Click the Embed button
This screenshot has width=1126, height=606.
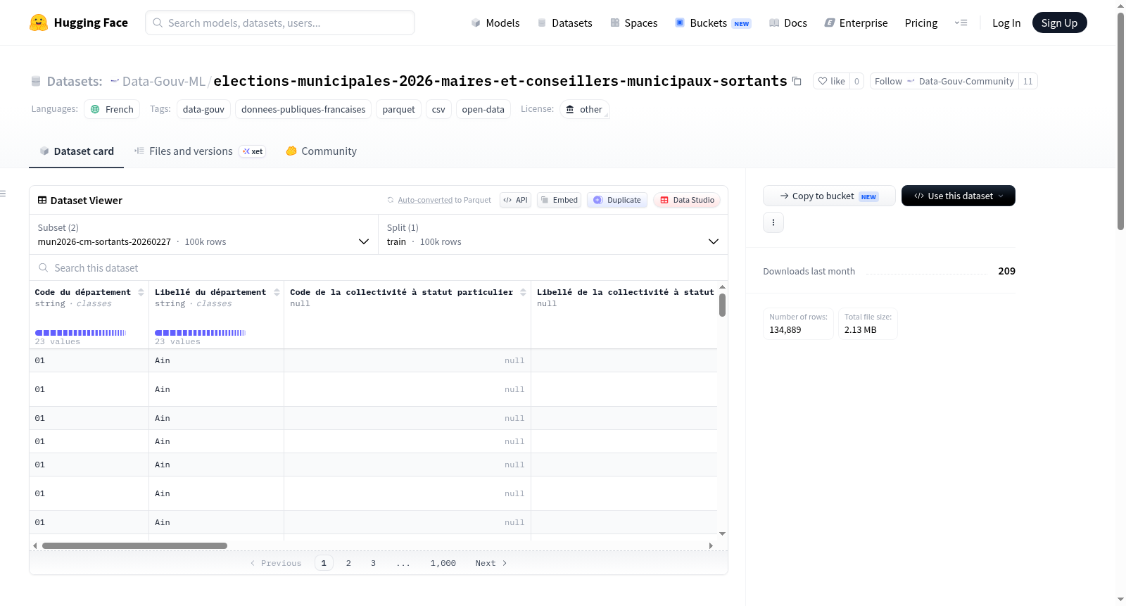point(559,200)
